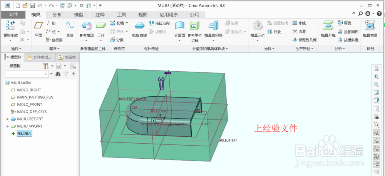385x176 pixels.
Task: Switch to the 注释 ribbon tab
Action: (x=100, y=15)
